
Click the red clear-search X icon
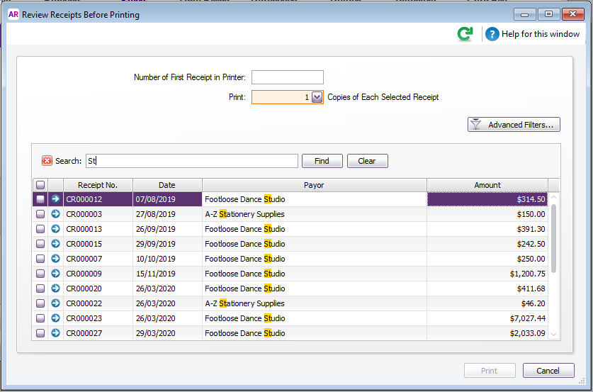(x=47, y=161)
